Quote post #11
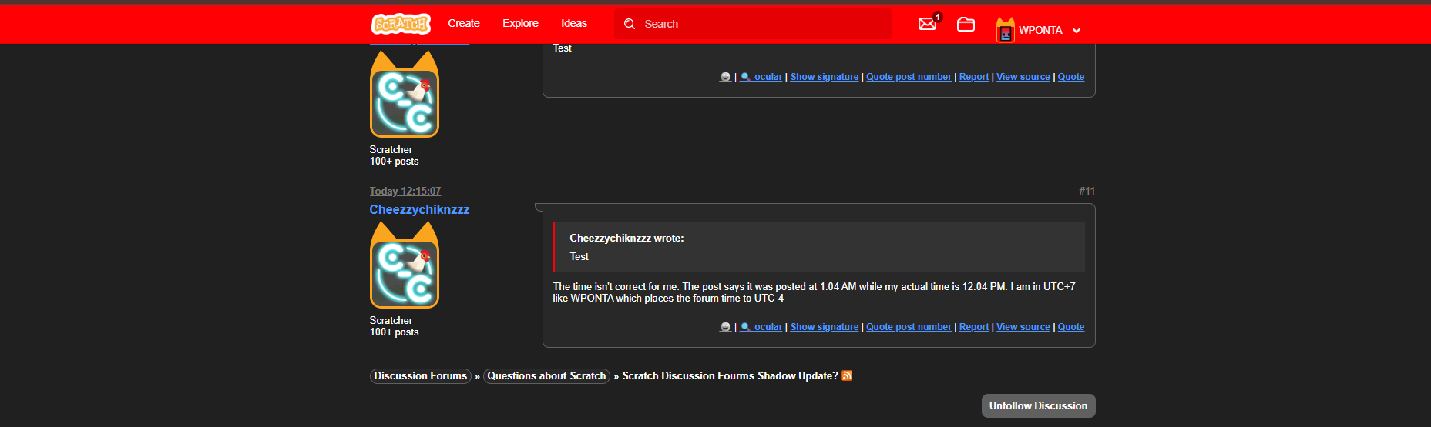This screenshot has height=427, width=1431. pos(1071,327)
